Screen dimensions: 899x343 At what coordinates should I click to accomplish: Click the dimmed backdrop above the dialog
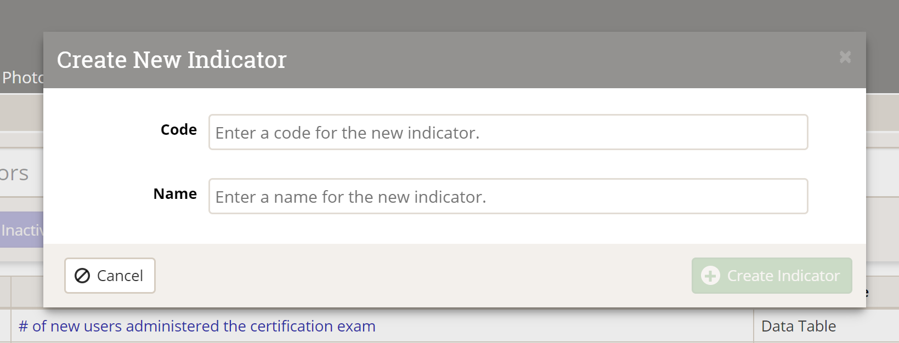(x=439, y=15)
